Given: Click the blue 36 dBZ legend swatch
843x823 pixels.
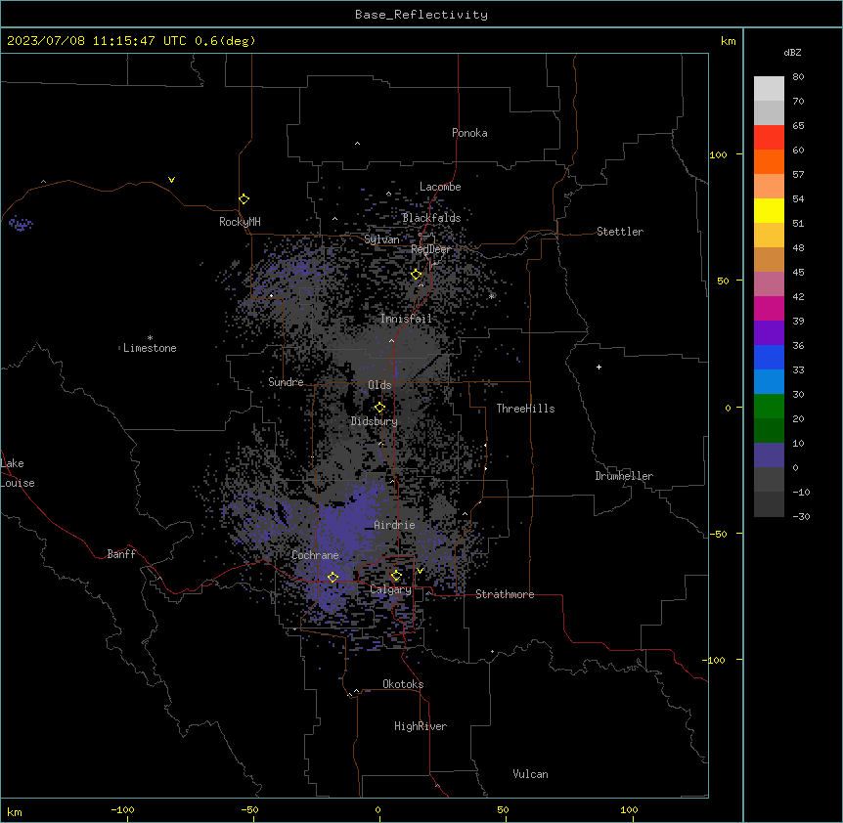Looking at the screenshot, I should pos(769,357).
